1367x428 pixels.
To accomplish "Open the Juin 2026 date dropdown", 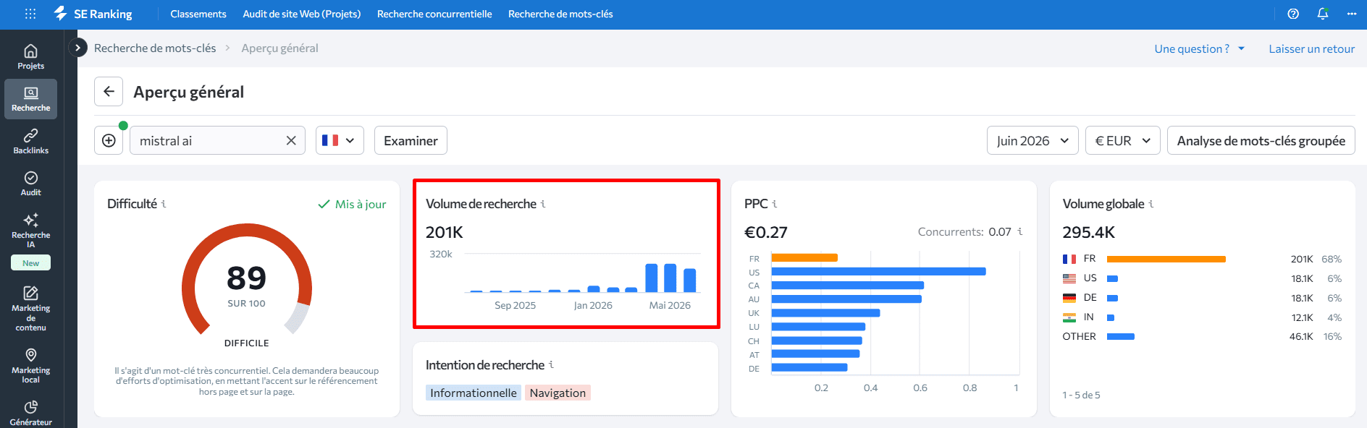I will 1032,140.
